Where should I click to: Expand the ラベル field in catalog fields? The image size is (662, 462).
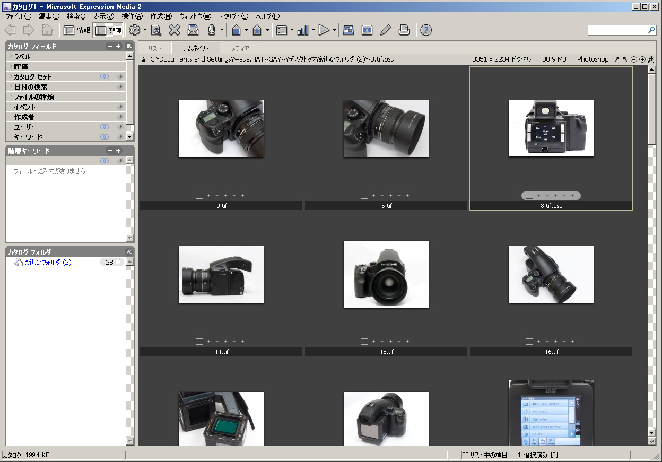10,56
